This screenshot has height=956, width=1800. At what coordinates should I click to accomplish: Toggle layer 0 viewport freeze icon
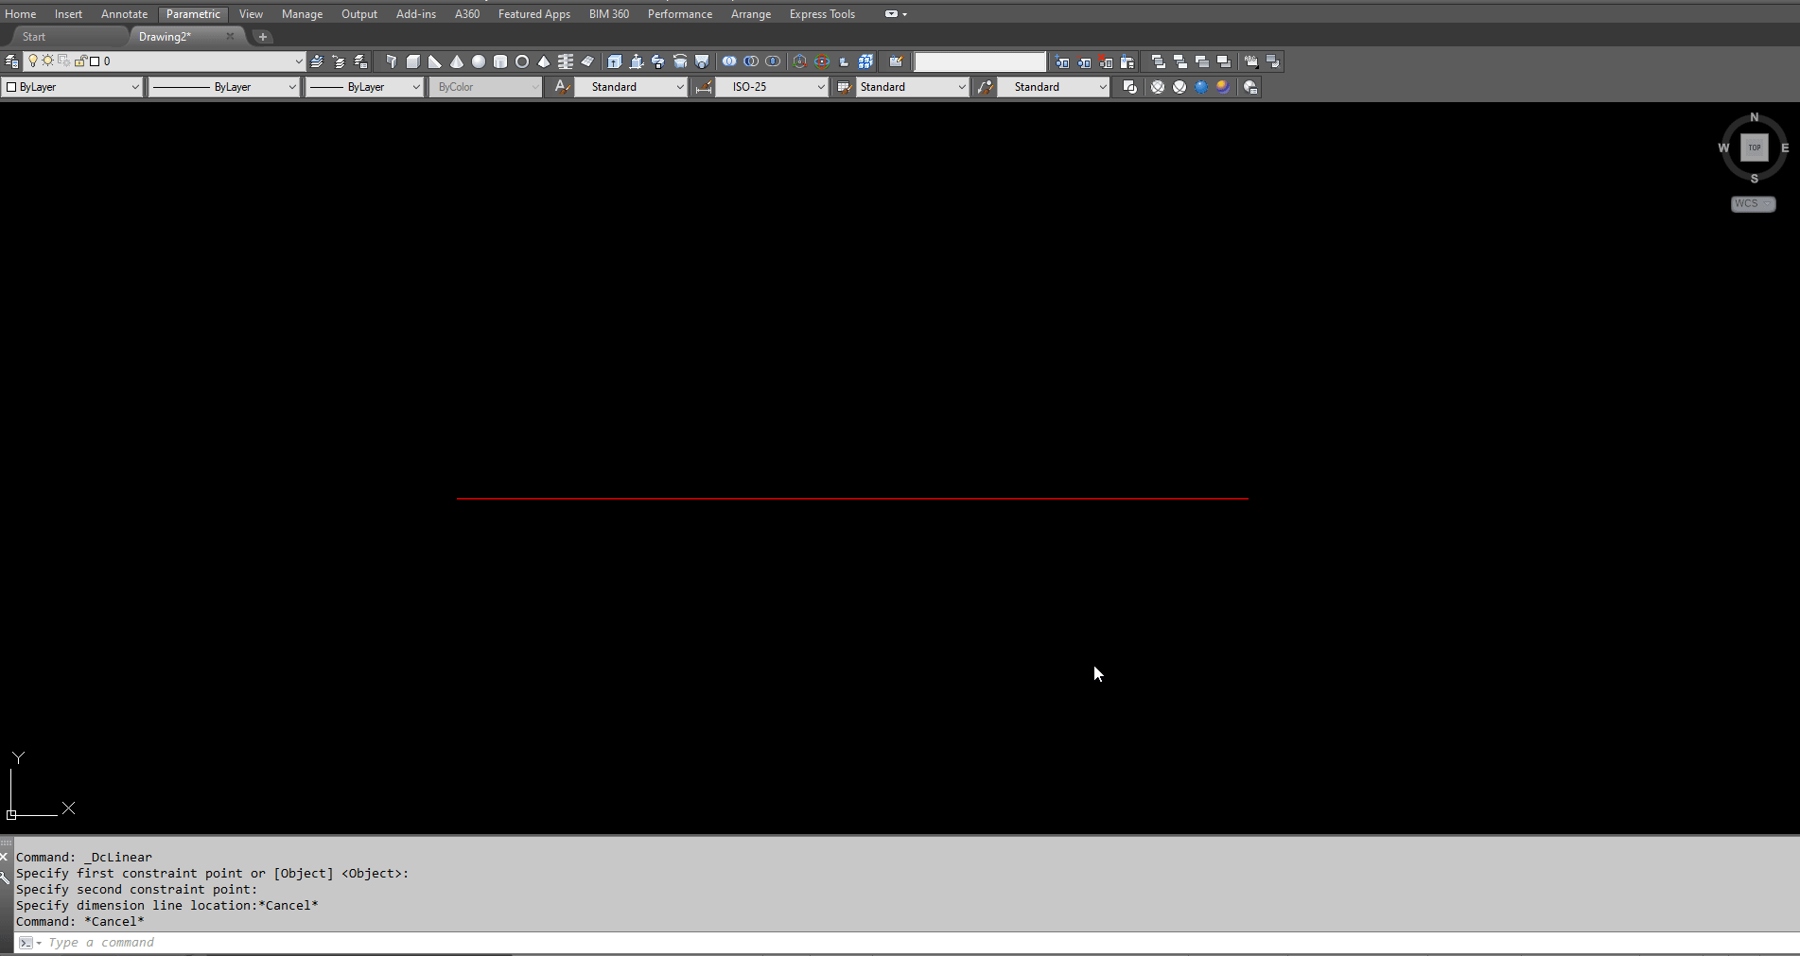64,61
